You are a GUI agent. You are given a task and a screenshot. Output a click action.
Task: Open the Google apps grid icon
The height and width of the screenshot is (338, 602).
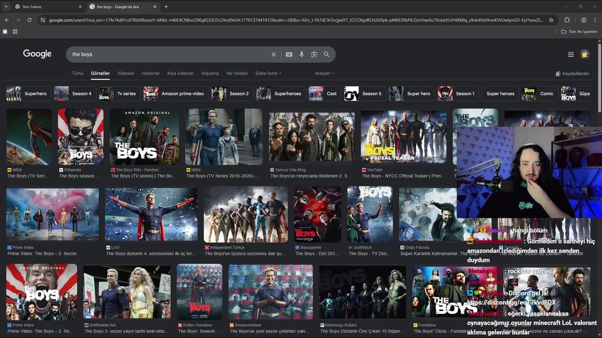[x=571, y=54]
